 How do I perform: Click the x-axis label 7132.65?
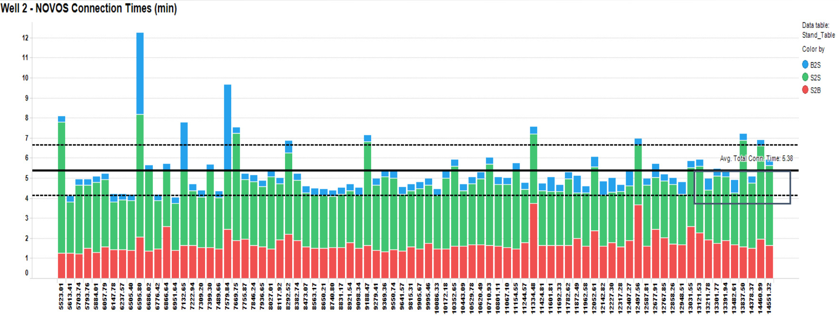(x=184, y=297)
